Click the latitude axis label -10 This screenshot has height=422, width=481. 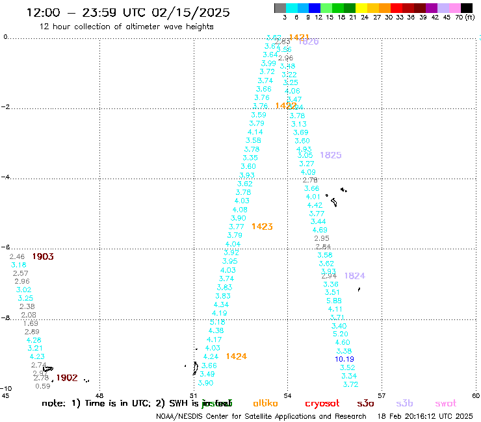[x=6, y=389]
